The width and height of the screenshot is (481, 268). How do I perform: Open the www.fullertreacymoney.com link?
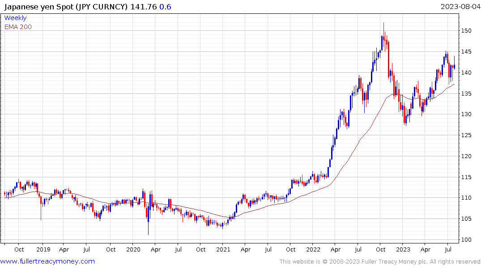tap(47, 262)
